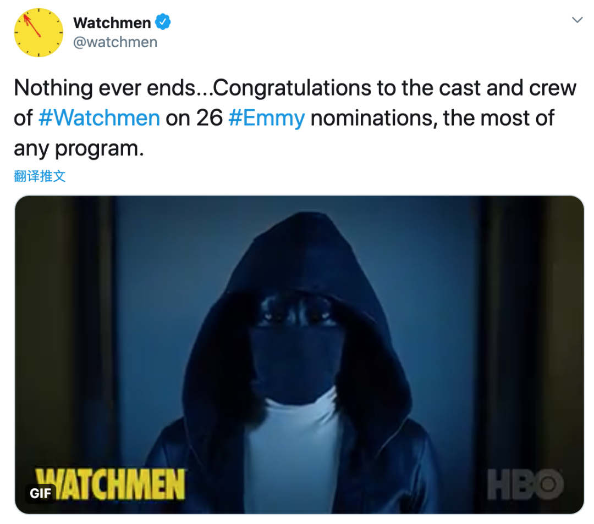594x524 pixels.
Task: Open the Watchmen display name profile link
Action: [112, 23]
